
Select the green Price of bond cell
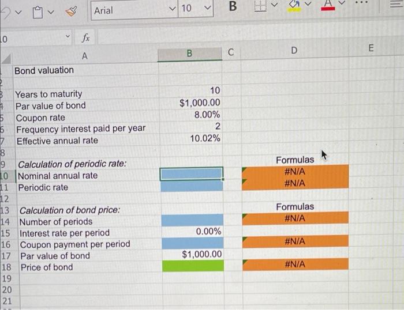tap(193, 266)
